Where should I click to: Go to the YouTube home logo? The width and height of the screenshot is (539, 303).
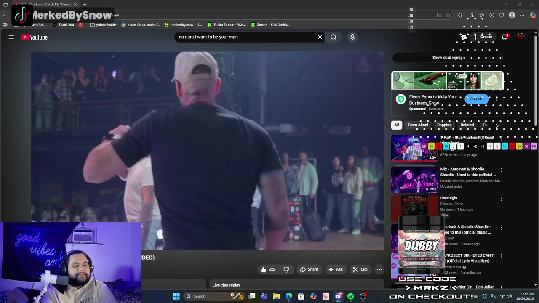[35, 37]
